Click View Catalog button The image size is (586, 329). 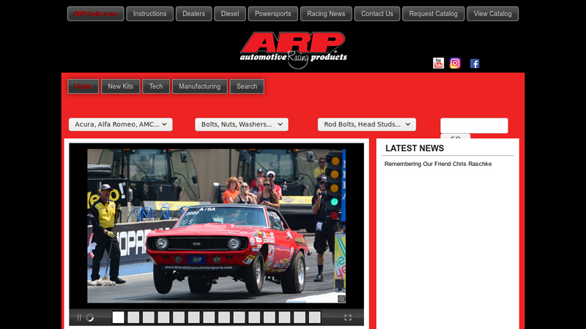pyautogui.click(x=492, y=14)
